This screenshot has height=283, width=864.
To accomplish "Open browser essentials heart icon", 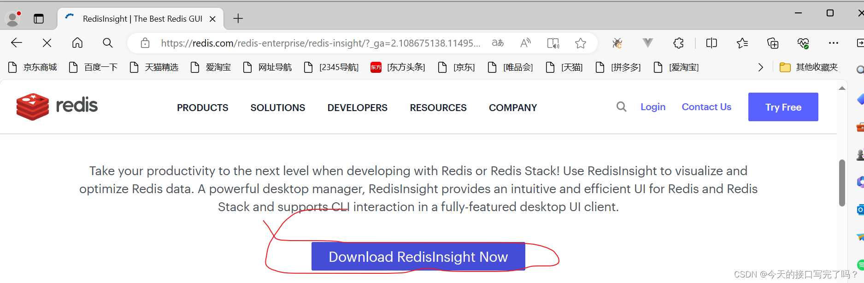I will tap(803, 43).
